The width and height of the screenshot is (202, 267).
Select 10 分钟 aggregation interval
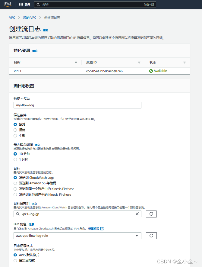click(x=15, y=154)
